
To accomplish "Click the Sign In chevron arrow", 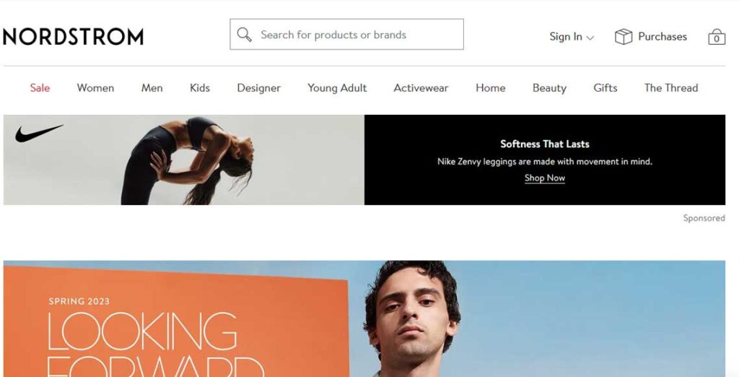I will (590, 38).
